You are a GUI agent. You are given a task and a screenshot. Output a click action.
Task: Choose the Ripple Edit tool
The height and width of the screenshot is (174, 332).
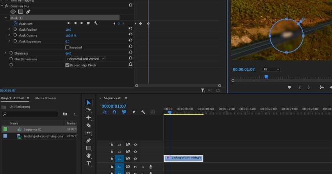point(89,118)
